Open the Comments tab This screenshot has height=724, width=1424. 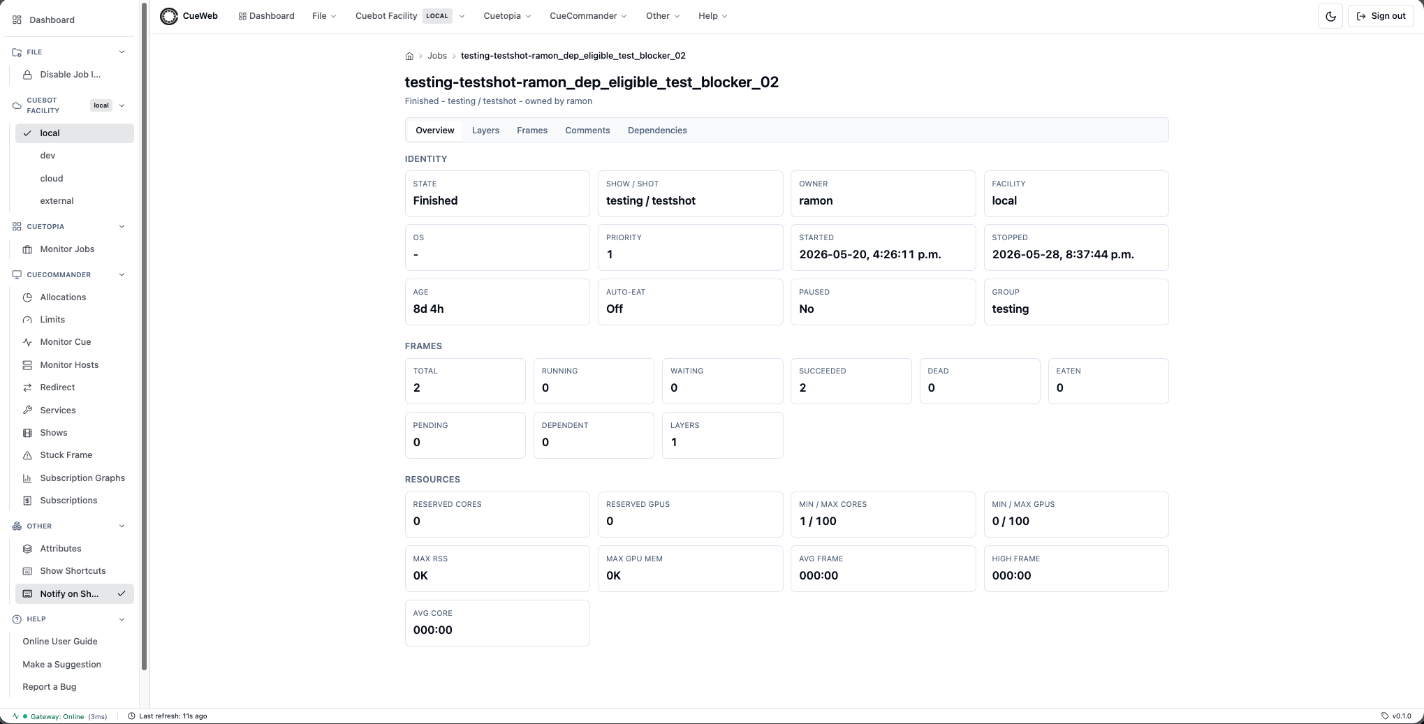pos(587,131)
